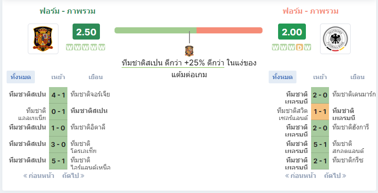Click Germany's orange D form badge

[299, 48]
